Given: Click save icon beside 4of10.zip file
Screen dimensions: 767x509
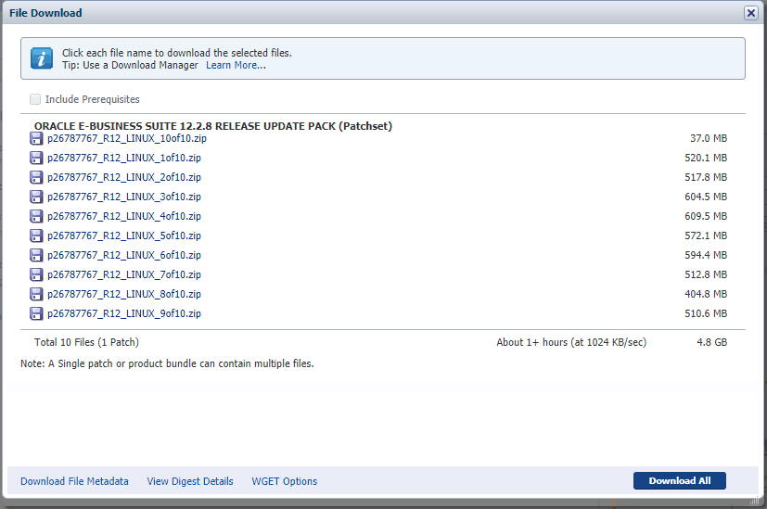Looking at the screenshot, I should pos(36,216).
